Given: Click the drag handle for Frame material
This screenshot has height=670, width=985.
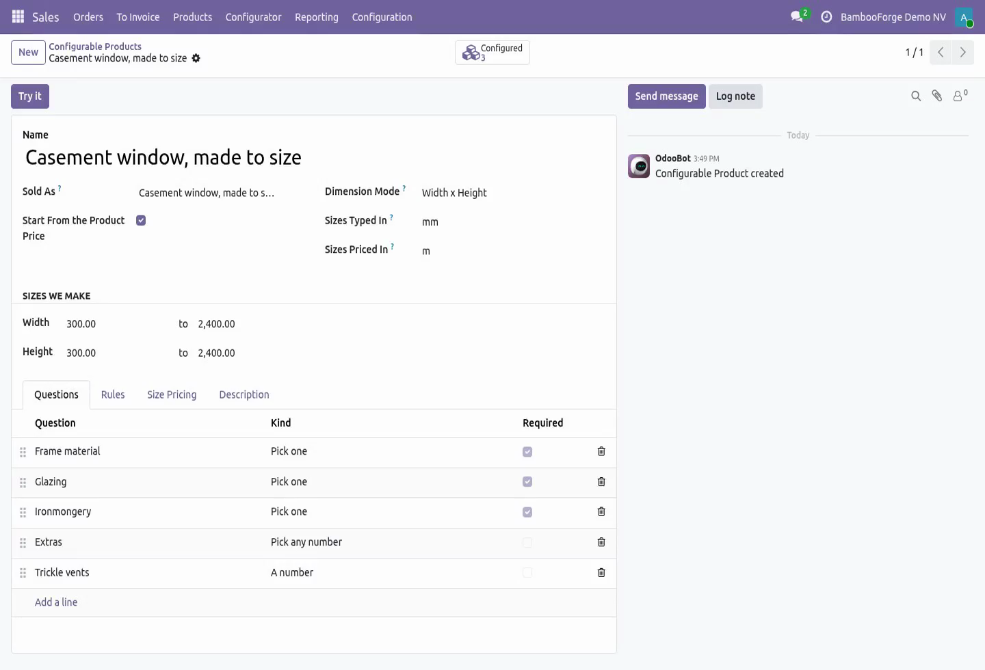Looking at the screenshot, I should tap(23, 452).
